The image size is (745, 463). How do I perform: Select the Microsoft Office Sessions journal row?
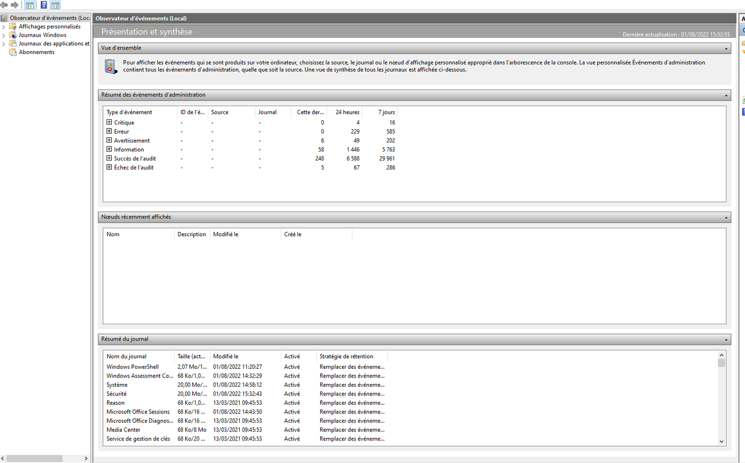(x=246, y=412)
